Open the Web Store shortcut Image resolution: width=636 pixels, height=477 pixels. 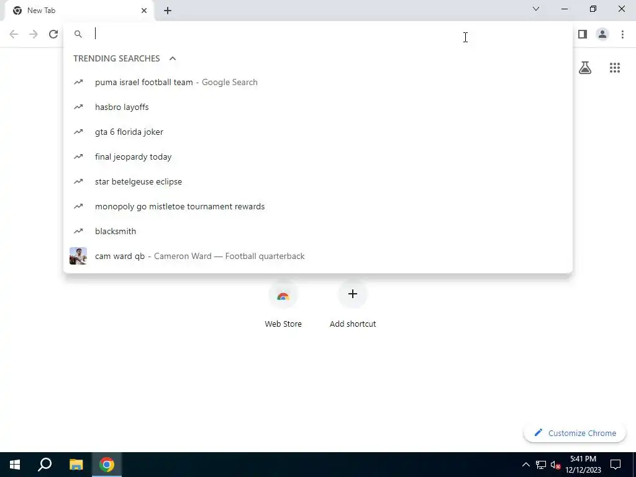(283, 303)
